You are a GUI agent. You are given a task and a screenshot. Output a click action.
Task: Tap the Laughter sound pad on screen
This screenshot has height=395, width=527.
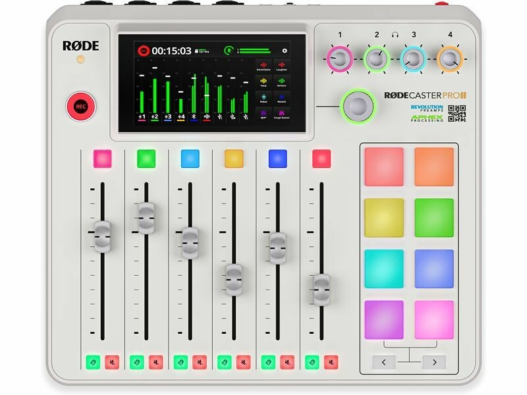(281, 66)
